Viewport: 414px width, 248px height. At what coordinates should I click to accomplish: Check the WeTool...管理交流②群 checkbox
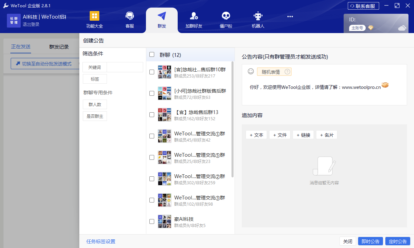click(x=152, y=179)
